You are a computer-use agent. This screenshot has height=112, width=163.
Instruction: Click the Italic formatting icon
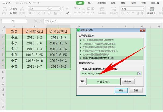pos(34,13)
